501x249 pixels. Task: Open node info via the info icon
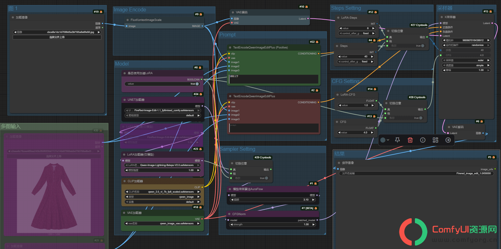tap(423, 140)
